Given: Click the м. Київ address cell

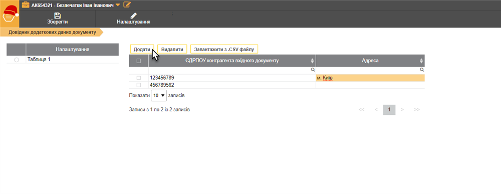Looking at the screenshot, I should coord(370,78).
